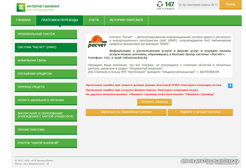Switch to the Счета tab

[x=94, y=20]
